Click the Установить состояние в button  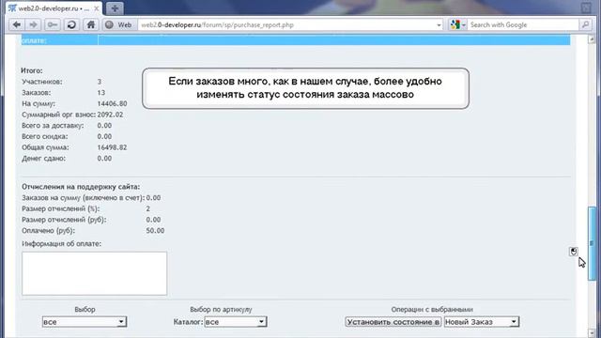tap(393, 322)
